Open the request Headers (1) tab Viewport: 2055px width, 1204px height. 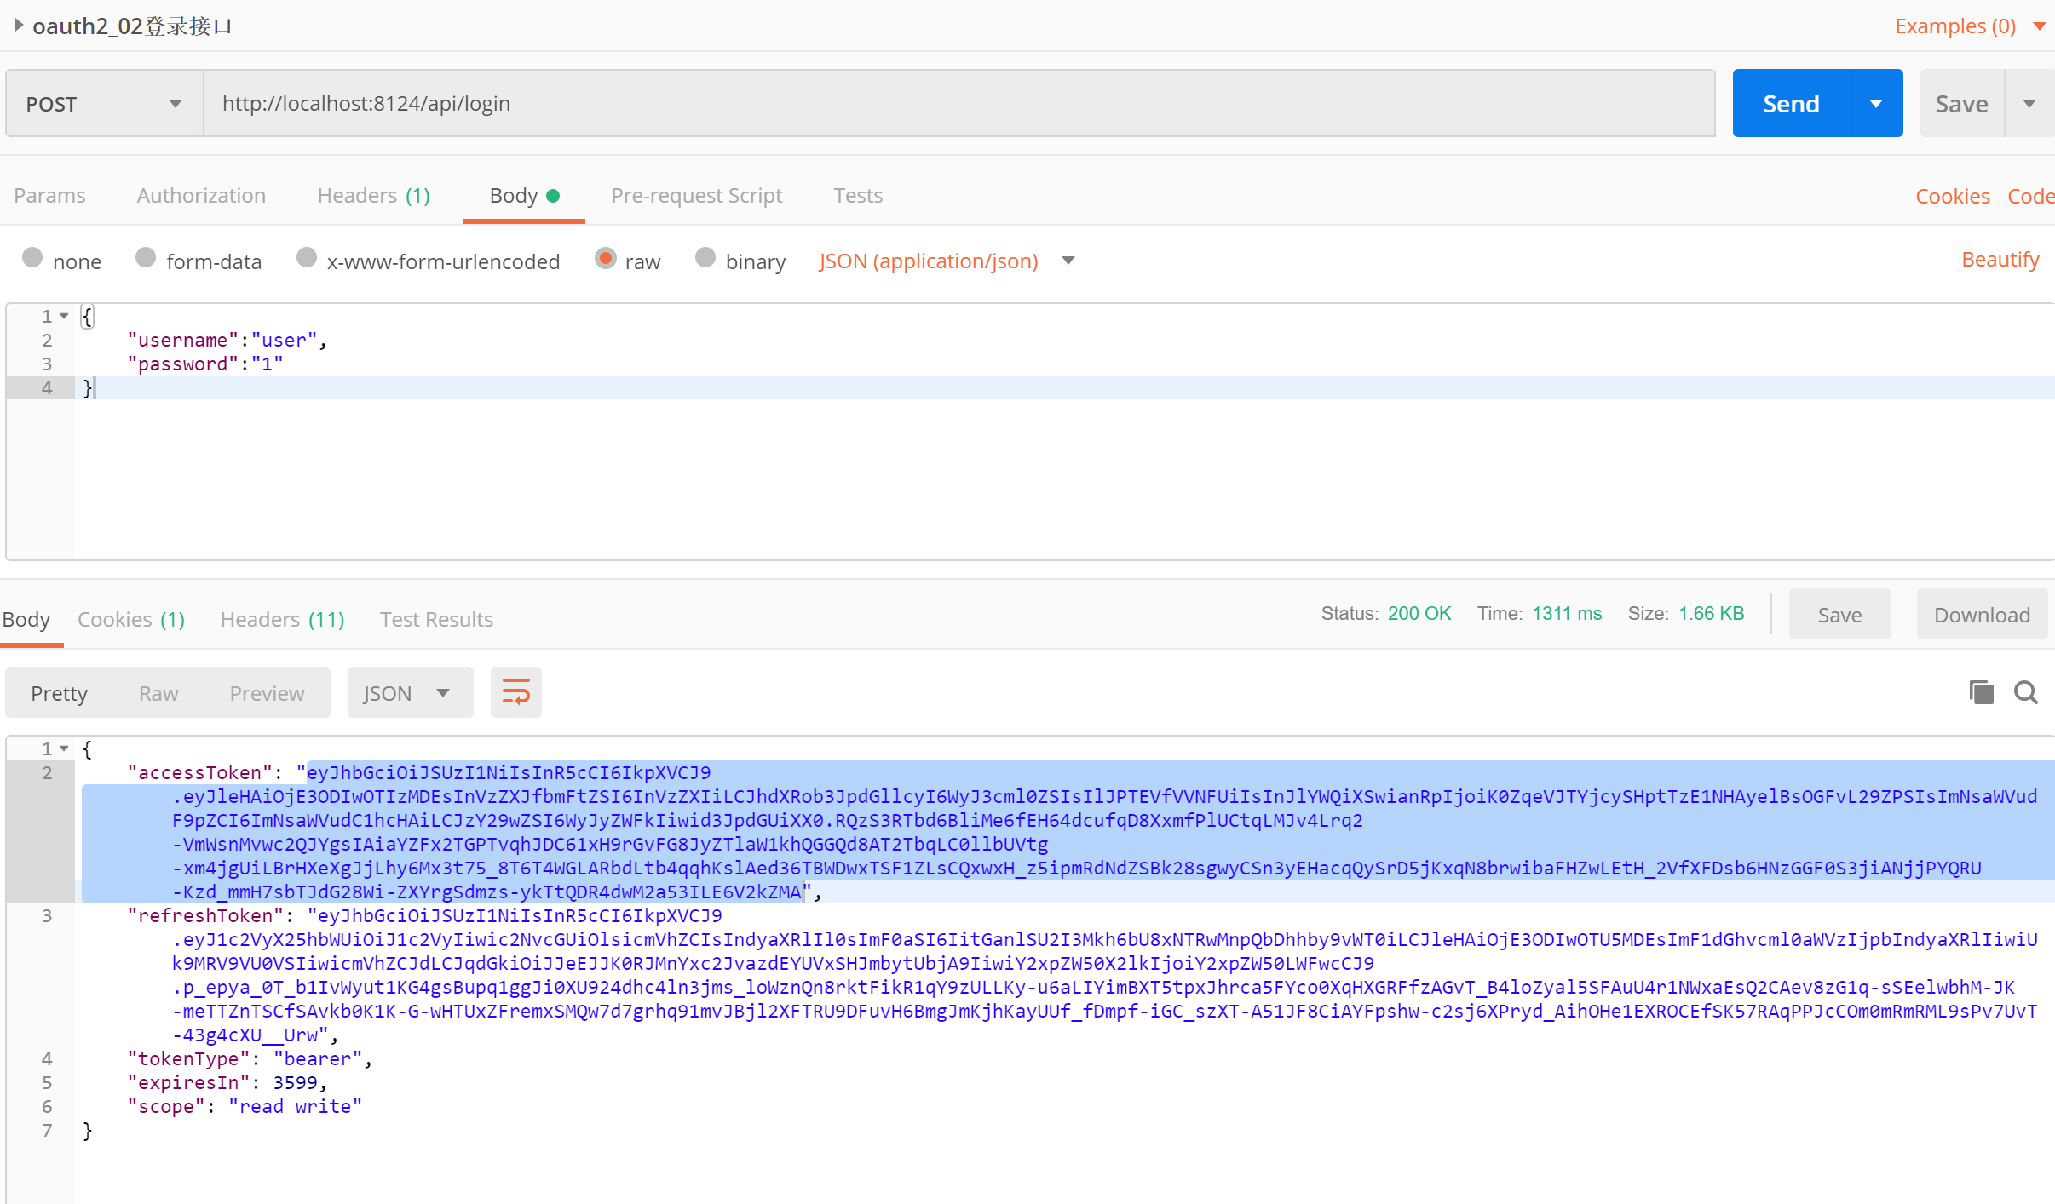click(373, 195)
